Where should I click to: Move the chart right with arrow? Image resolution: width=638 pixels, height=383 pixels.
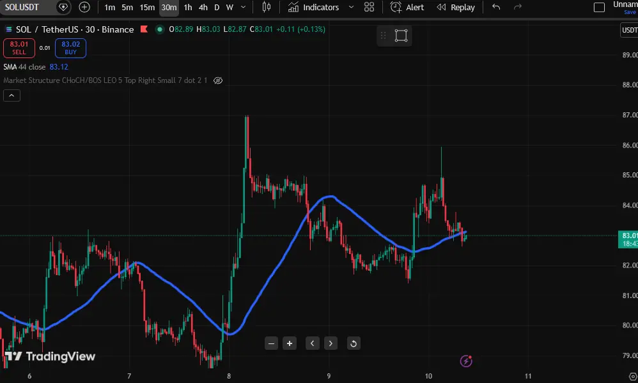331,343
